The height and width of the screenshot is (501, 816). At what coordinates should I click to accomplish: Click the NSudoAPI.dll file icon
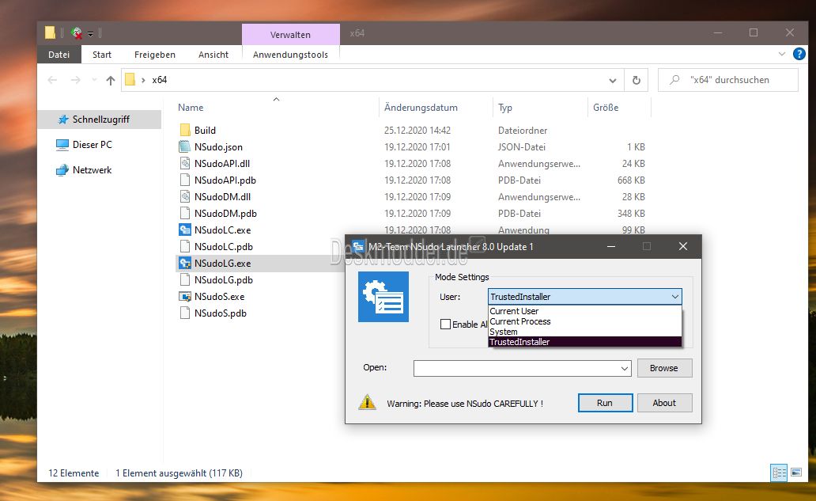point(185,164)
